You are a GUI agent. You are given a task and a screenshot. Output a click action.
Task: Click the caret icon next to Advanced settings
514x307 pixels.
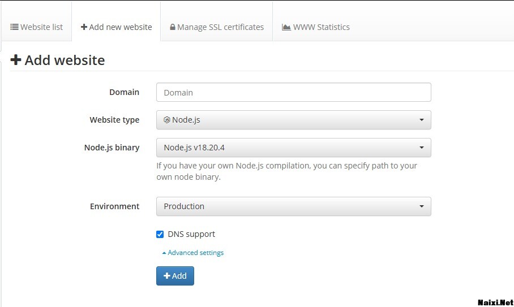[x=164, y=253]
